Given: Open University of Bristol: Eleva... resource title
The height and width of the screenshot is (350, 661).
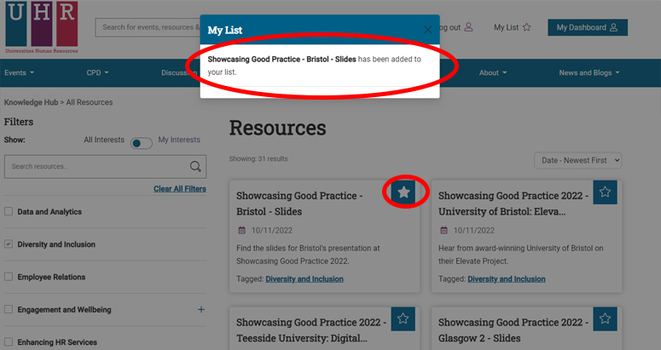Looking at the screenshot, I should (513, 204).
